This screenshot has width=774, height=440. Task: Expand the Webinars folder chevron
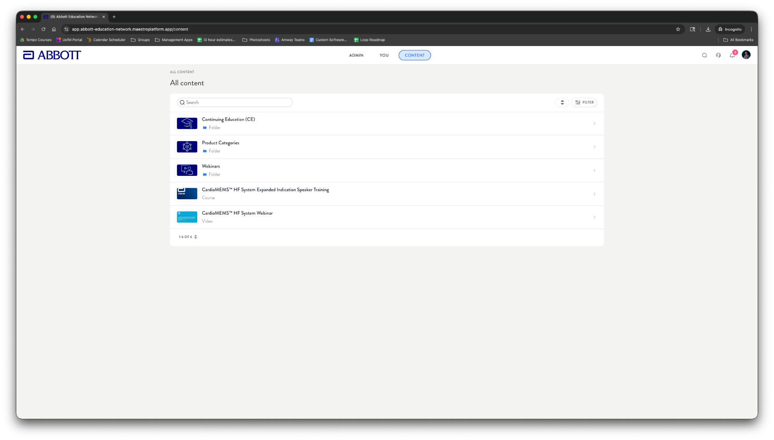[594, 171]
